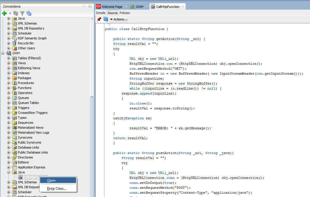
Task: Close the Connections panel
Action: pos(83,6)
